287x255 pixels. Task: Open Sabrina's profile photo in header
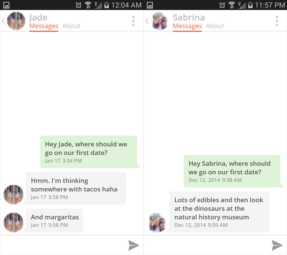(x=159, y=21)
